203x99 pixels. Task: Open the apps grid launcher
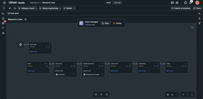point(4,3)
